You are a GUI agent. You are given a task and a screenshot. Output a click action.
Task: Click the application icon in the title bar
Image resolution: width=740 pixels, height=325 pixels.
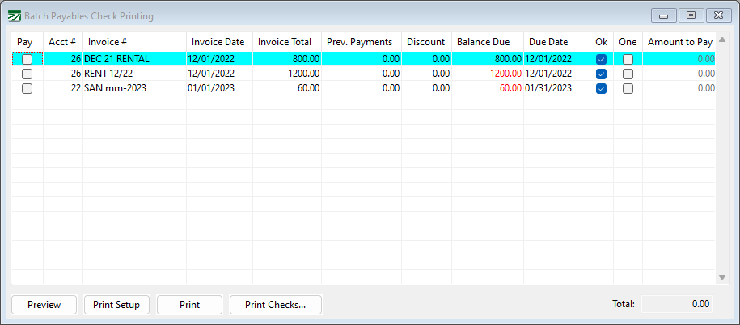click(x=15, y=15)
